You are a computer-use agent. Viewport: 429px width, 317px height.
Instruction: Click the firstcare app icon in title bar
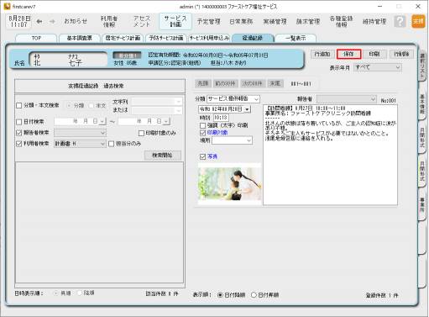8,6
